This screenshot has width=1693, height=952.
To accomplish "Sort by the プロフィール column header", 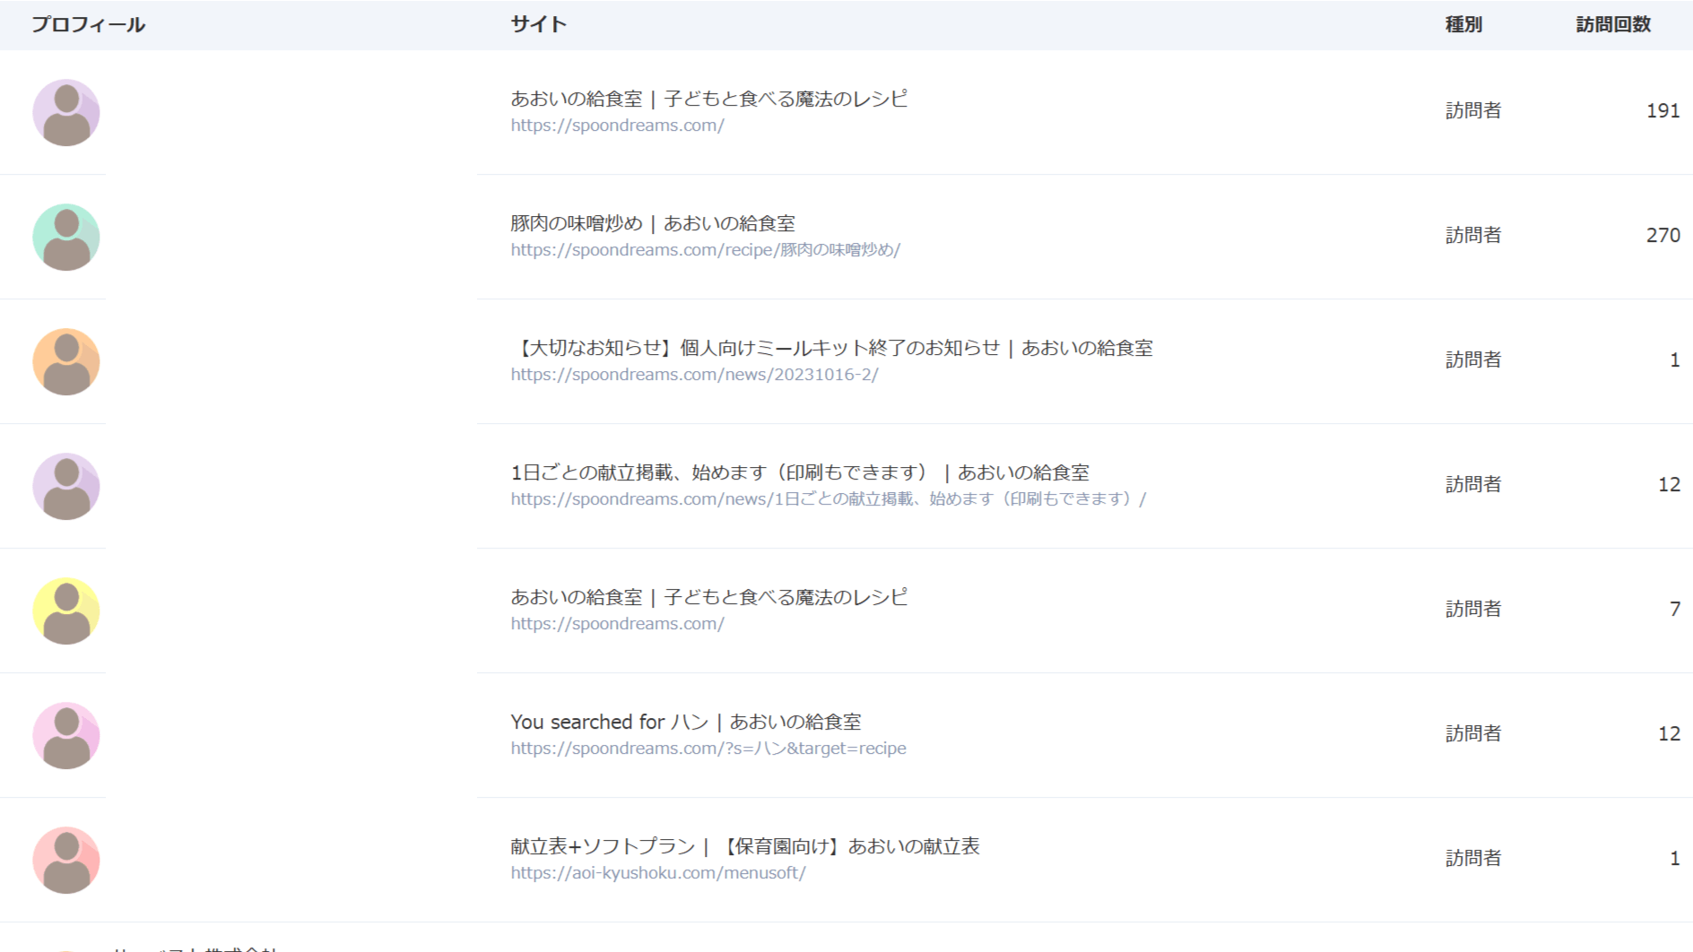I will [88, 24].
